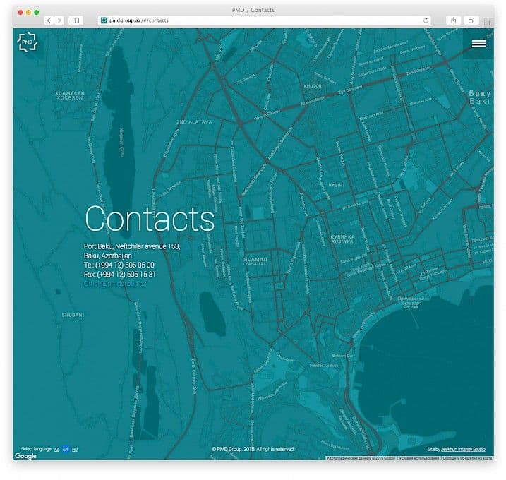The width and height of the screenshot is (506, 480).
Task: Open the office@pmdgroup.az email link
Action: pos(115,284)
